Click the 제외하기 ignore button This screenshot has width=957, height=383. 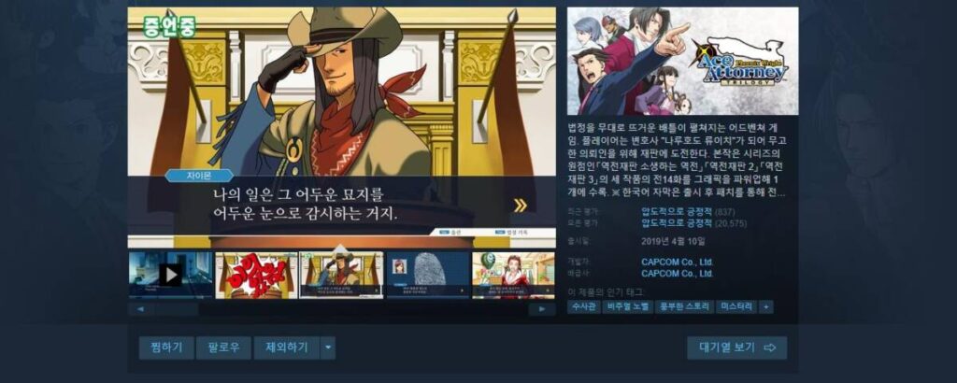[x=287, y=348]
